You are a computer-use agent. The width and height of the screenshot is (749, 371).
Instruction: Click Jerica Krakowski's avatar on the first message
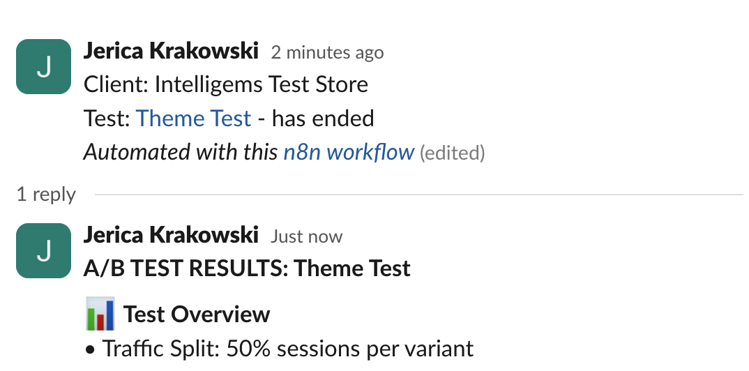pos(43,67)
